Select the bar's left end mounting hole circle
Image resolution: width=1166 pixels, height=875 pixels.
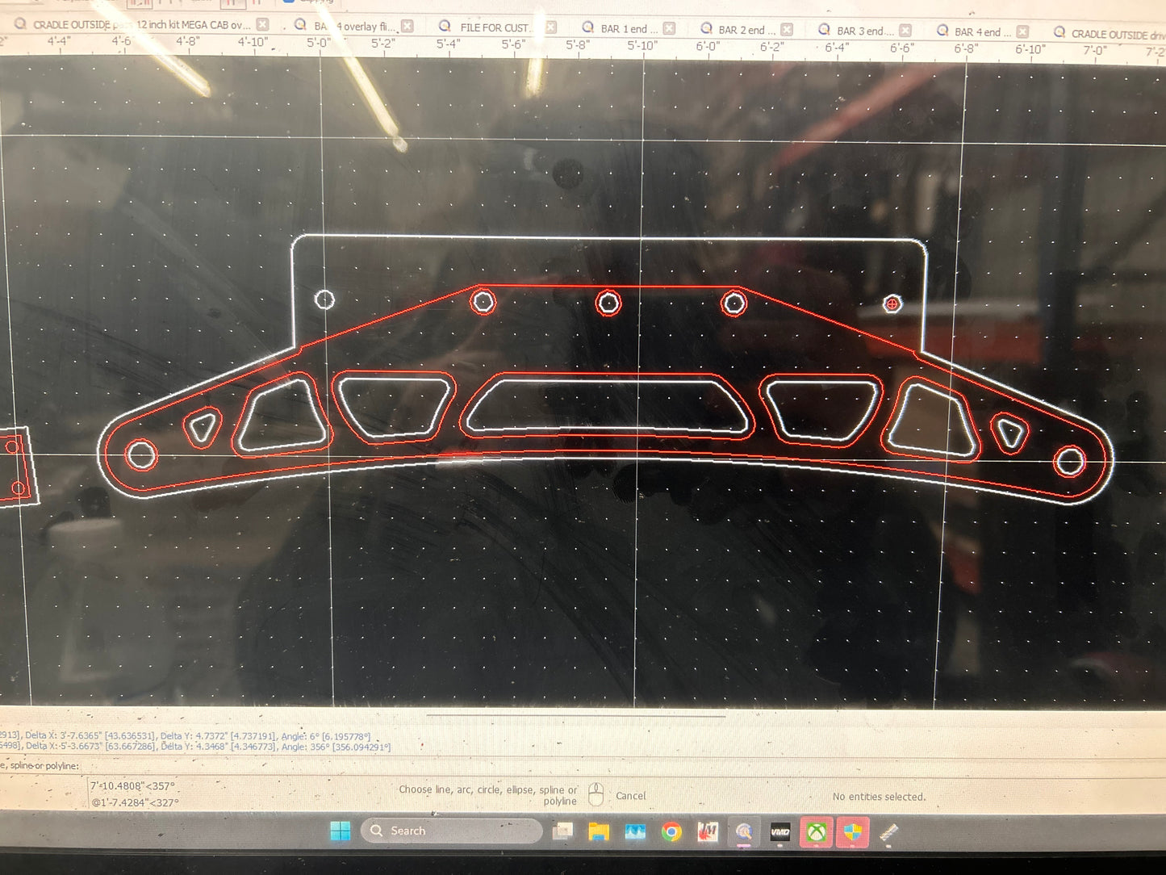point(141,455)
